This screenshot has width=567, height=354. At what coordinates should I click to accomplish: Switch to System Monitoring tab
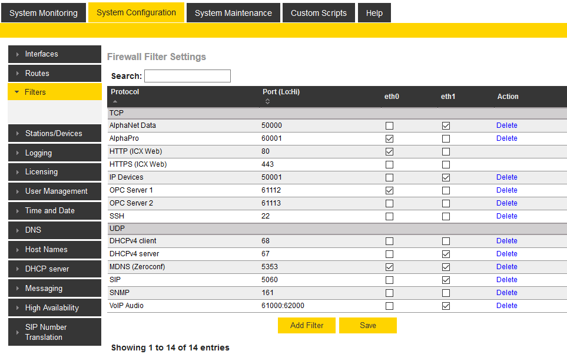pos(44,13)
